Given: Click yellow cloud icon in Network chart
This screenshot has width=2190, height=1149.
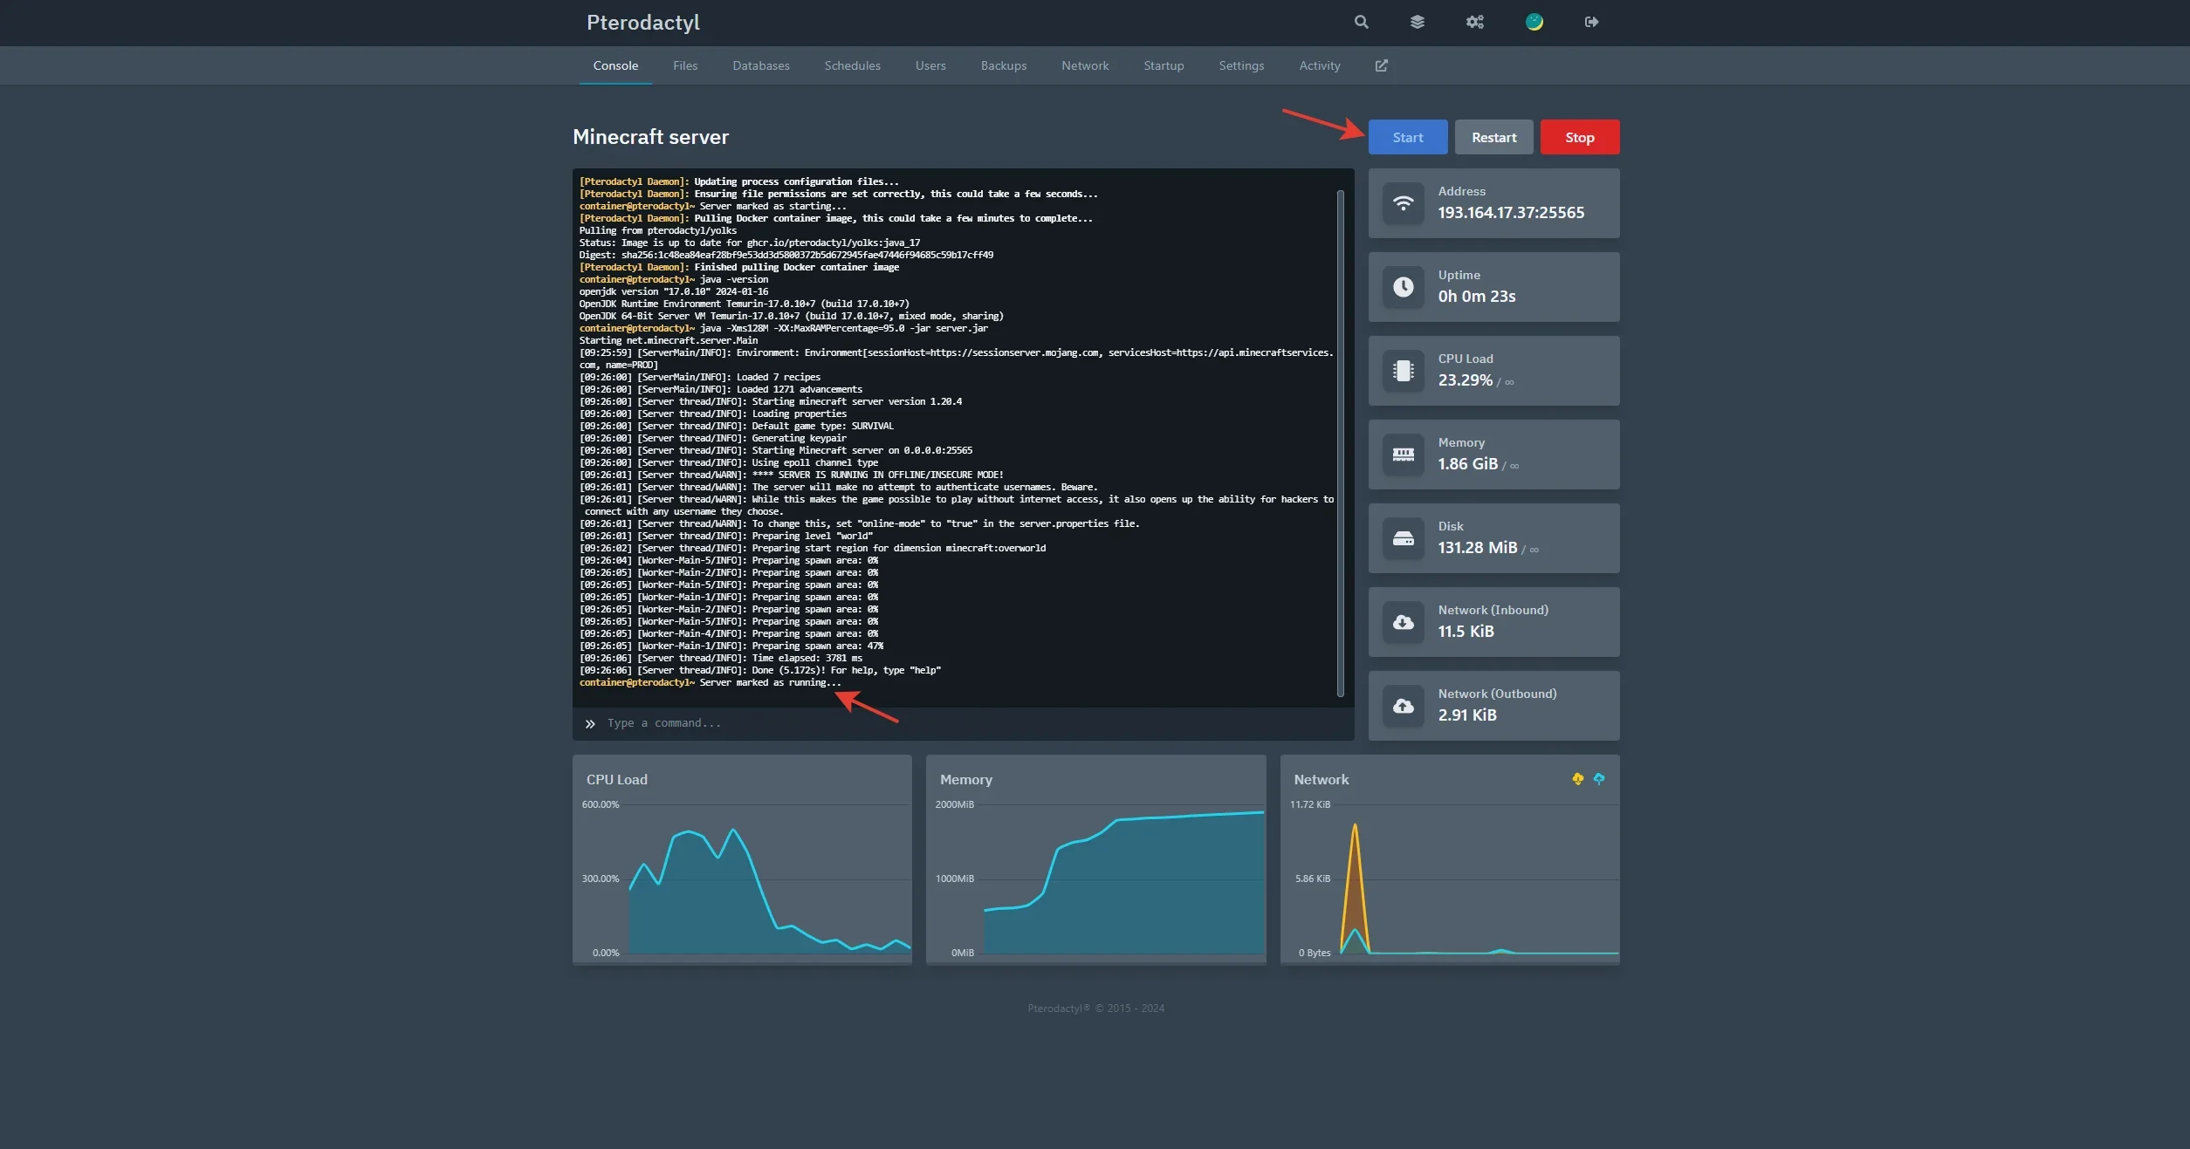Looking at the screenshot, I should pyautogui.click(x=1577, y=779).
